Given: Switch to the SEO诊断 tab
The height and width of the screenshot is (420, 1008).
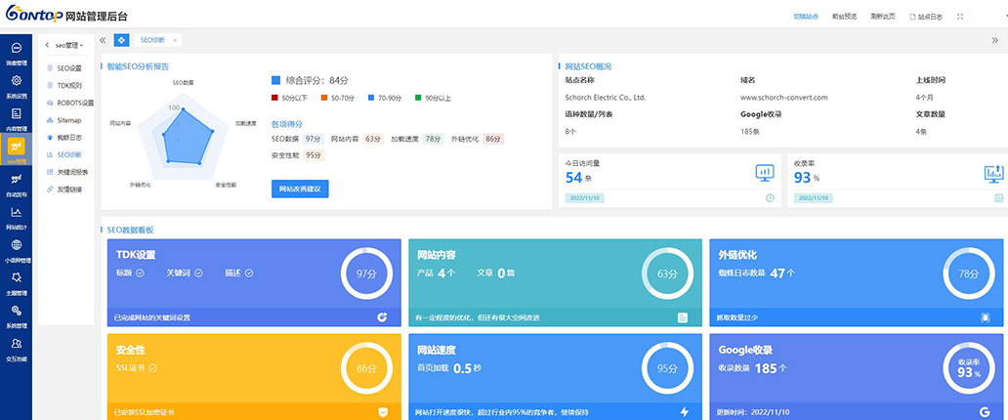Looking at the screenshot, I should click(x=151, y=40).
